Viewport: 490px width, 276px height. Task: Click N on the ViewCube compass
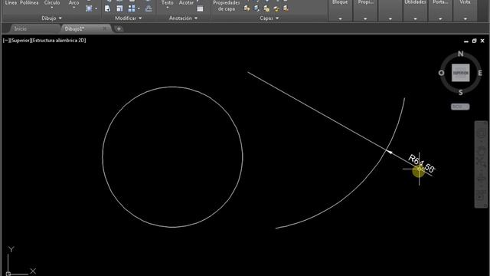[461, 54]
